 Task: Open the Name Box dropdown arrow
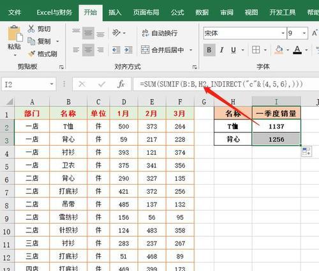tap(52, 84)
